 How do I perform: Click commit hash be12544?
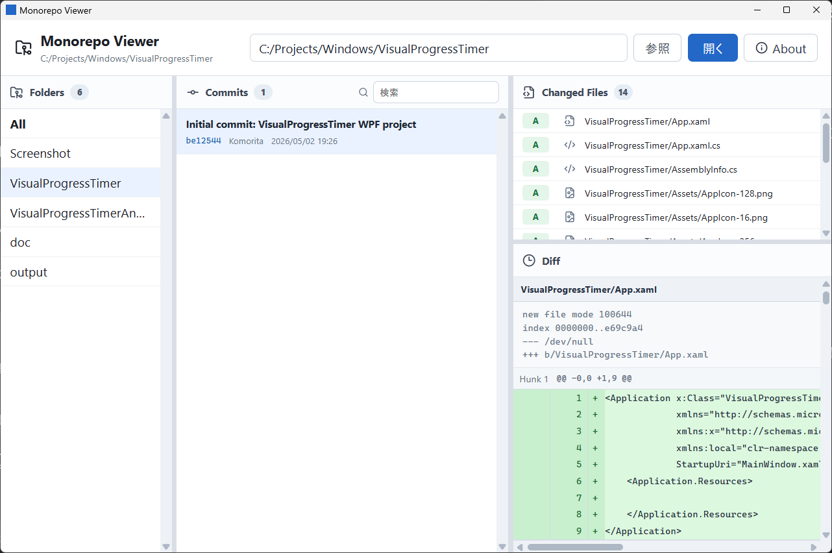point(204,141)
